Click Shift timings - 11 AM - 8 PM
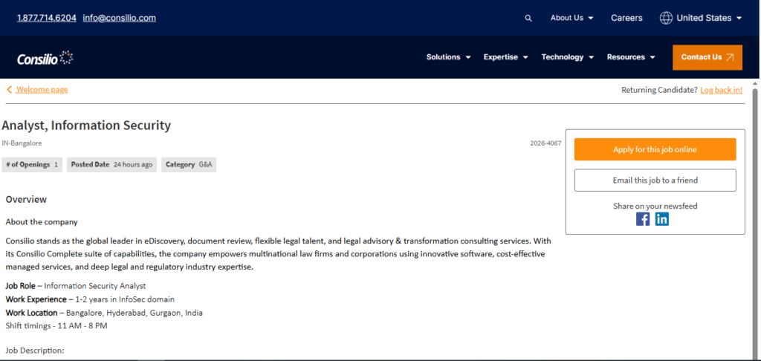 click(x=56, y=325)
